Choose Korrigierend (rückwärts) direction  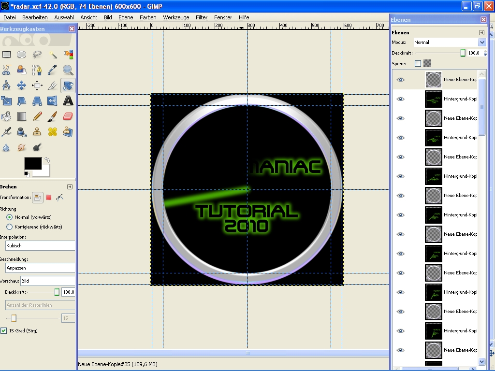pos(10,227)
